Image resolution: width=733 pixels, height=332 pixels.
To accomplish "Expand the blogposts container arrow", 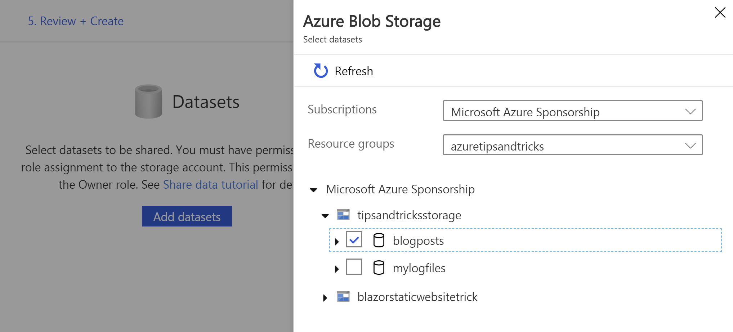I will click(x=337, y=242).
